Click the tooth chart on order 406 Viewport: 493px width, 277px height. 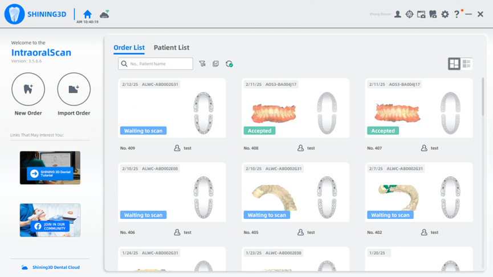point(203,197)
